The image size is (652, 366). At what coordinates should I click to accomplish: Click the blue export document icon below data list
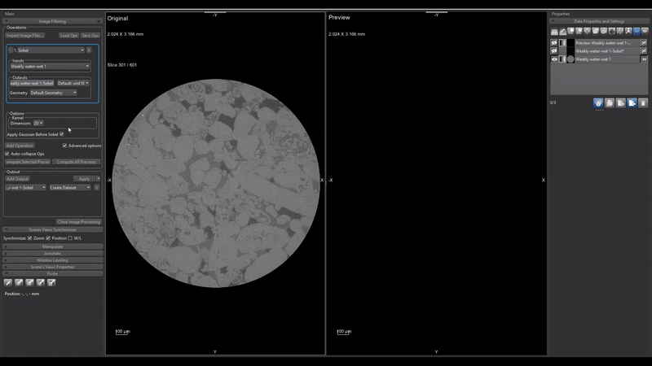(x=632, y=103)
